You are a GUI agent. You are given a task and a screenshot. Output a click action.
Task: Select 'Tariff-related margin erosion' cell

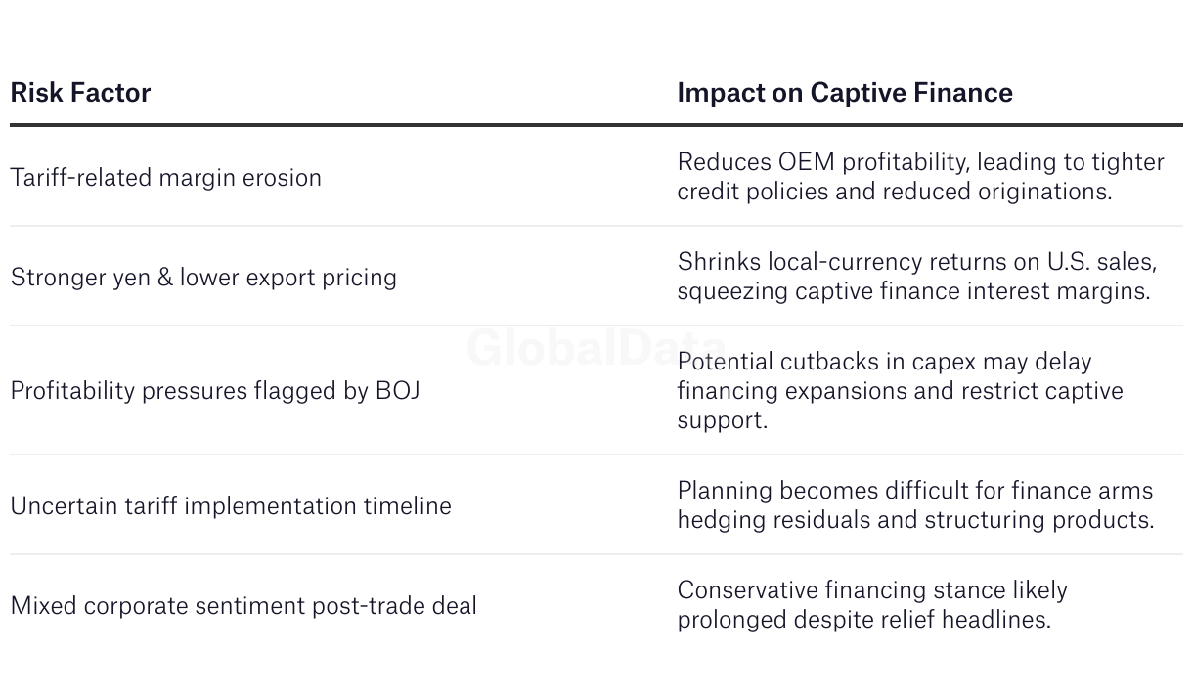[x=165, y=178]
